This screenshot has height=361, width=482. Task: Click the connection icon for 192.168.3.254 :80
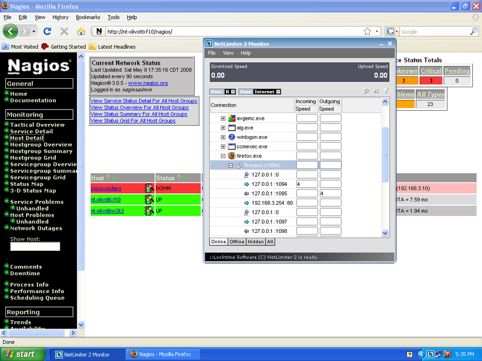(x=246, y=203)
